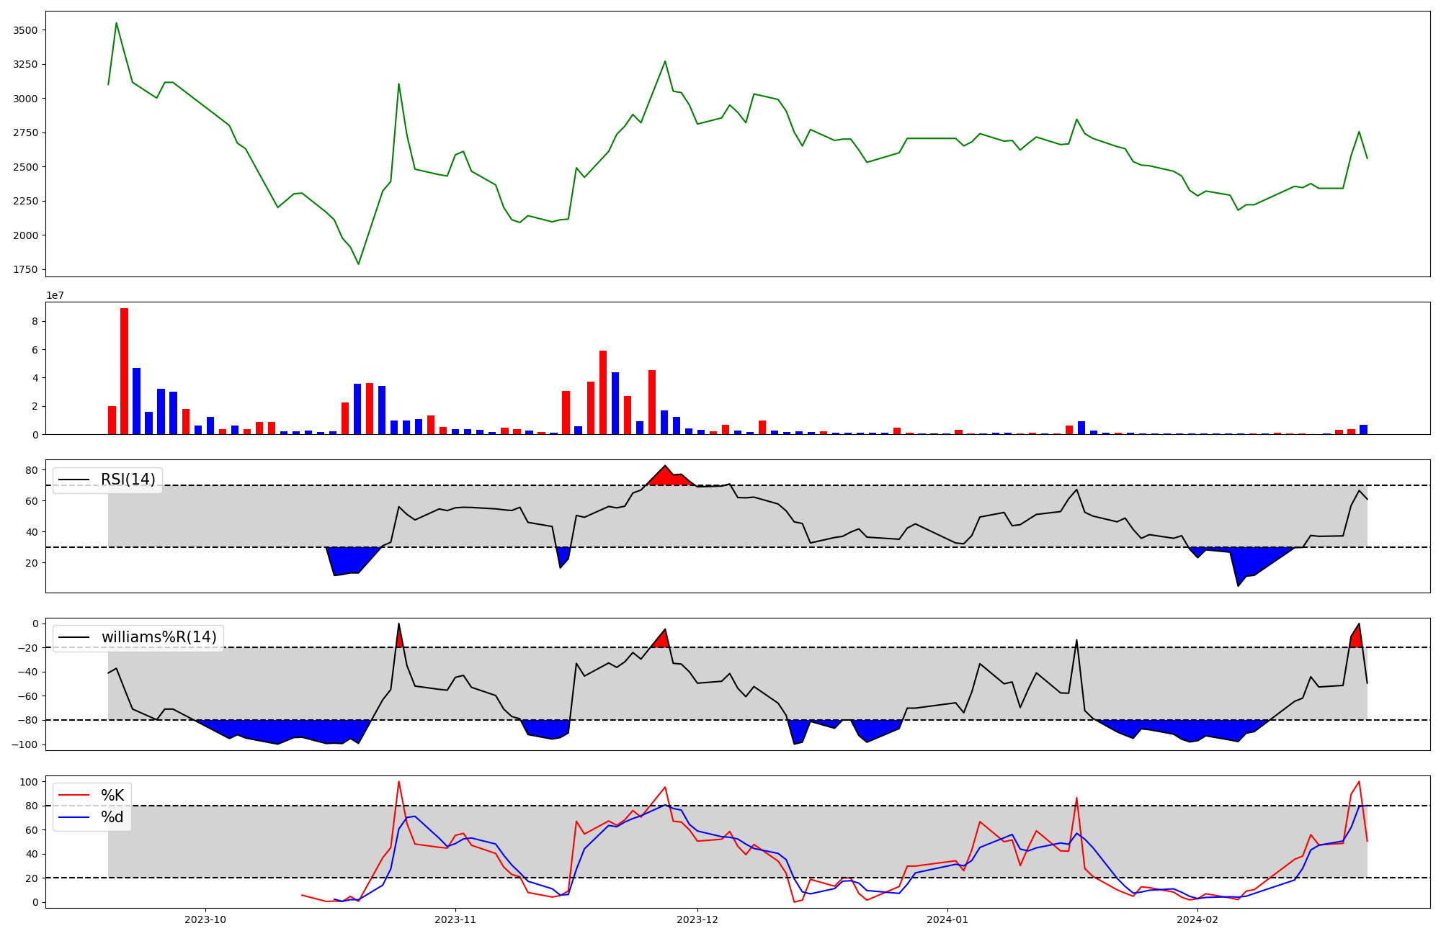Click the 2023-10 date axis label
This screenshot has width=1441, height=936.
(205, 919)
